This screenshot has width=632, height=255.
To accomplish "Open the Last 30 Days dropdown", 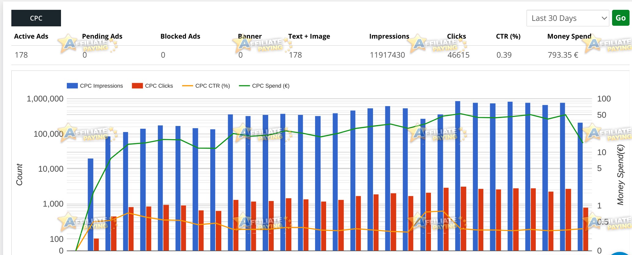I will point(568,18).
